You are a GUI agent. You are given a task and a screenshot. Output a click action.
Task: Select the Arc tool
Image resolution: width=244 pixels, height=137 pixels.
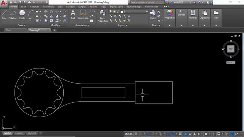(x=31, y=15)
